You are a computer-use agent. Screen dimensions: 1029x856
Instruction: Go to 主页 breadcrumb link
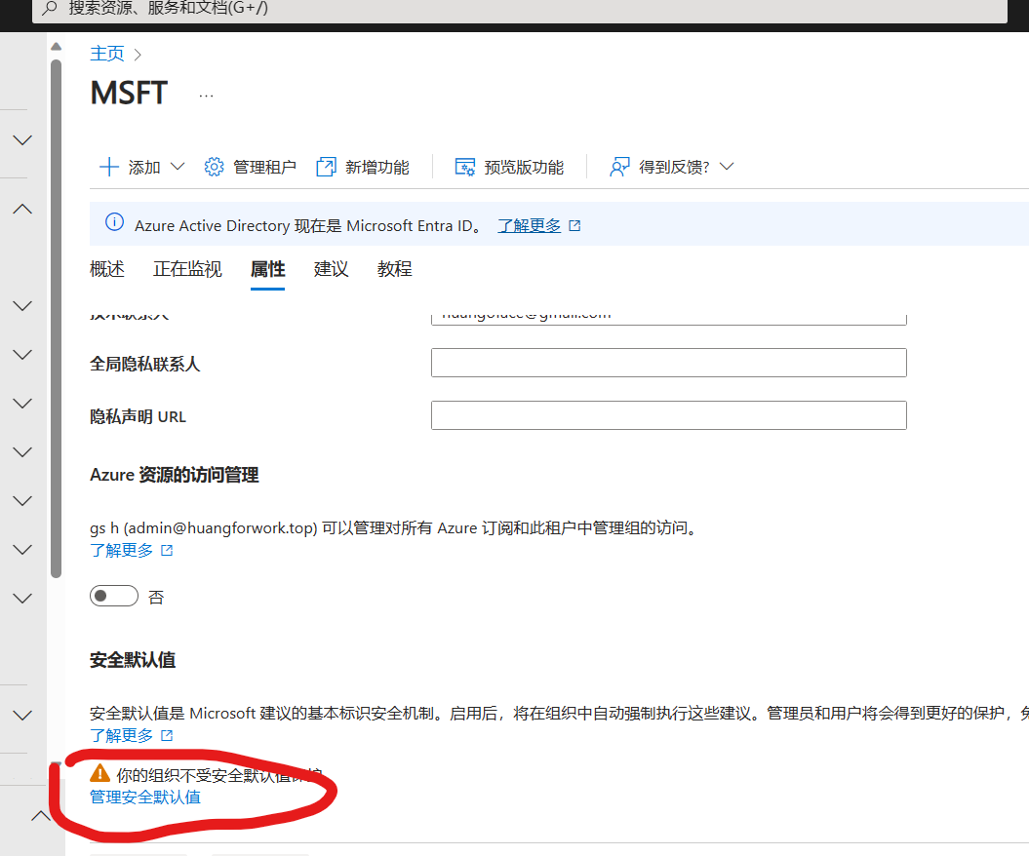107,54
